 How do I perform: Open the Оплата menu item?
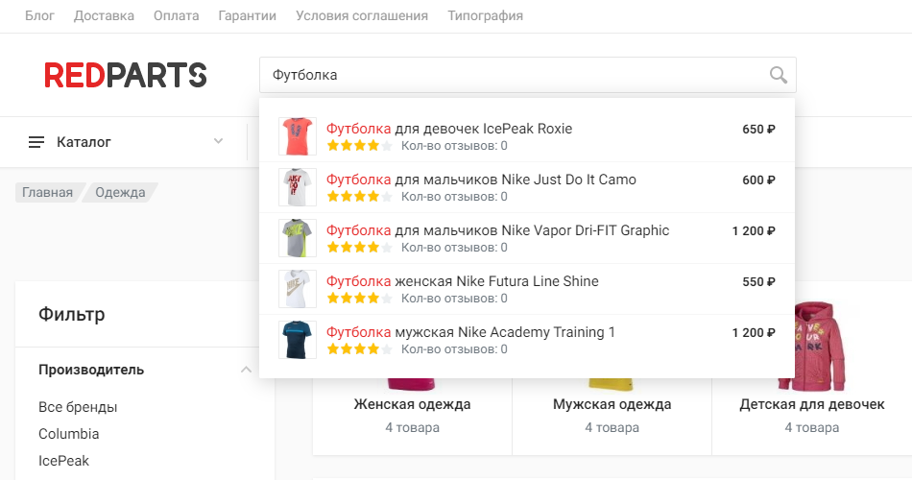click(177, 15)
